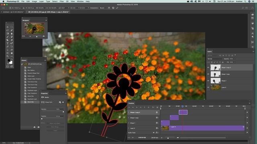Click the foreground color swatch
Viewport: 257px width, 144px height.
pyautogui.click(x=9, y=60)
